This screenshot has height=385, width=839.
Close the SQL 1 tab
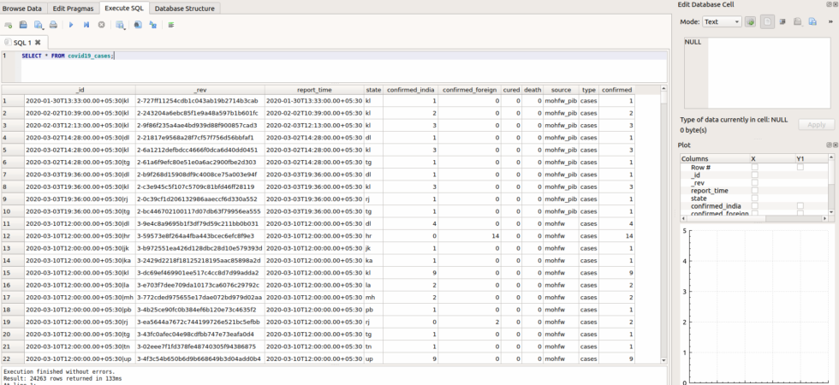[38, 42]
